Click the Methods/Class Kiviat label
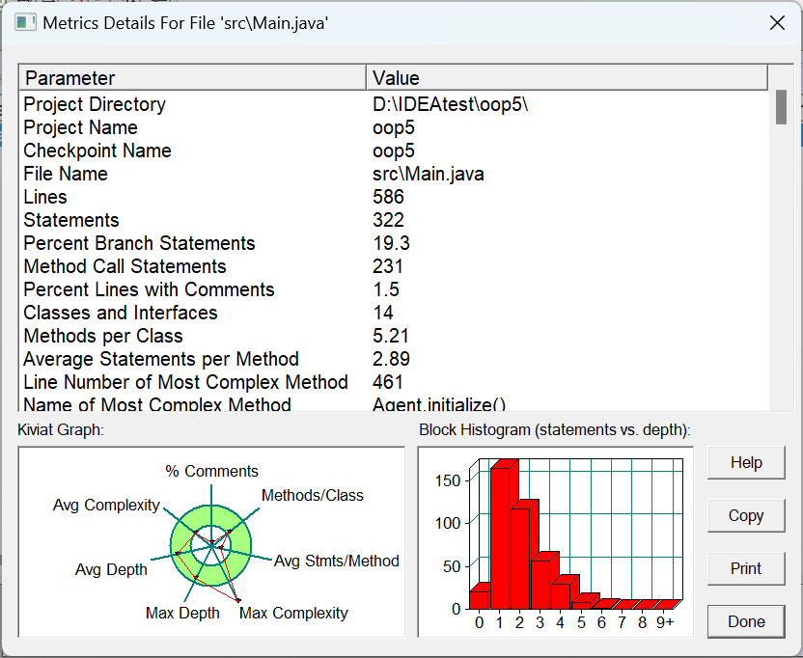Screen dimensions: 803x658 click(x=313, y=495)
